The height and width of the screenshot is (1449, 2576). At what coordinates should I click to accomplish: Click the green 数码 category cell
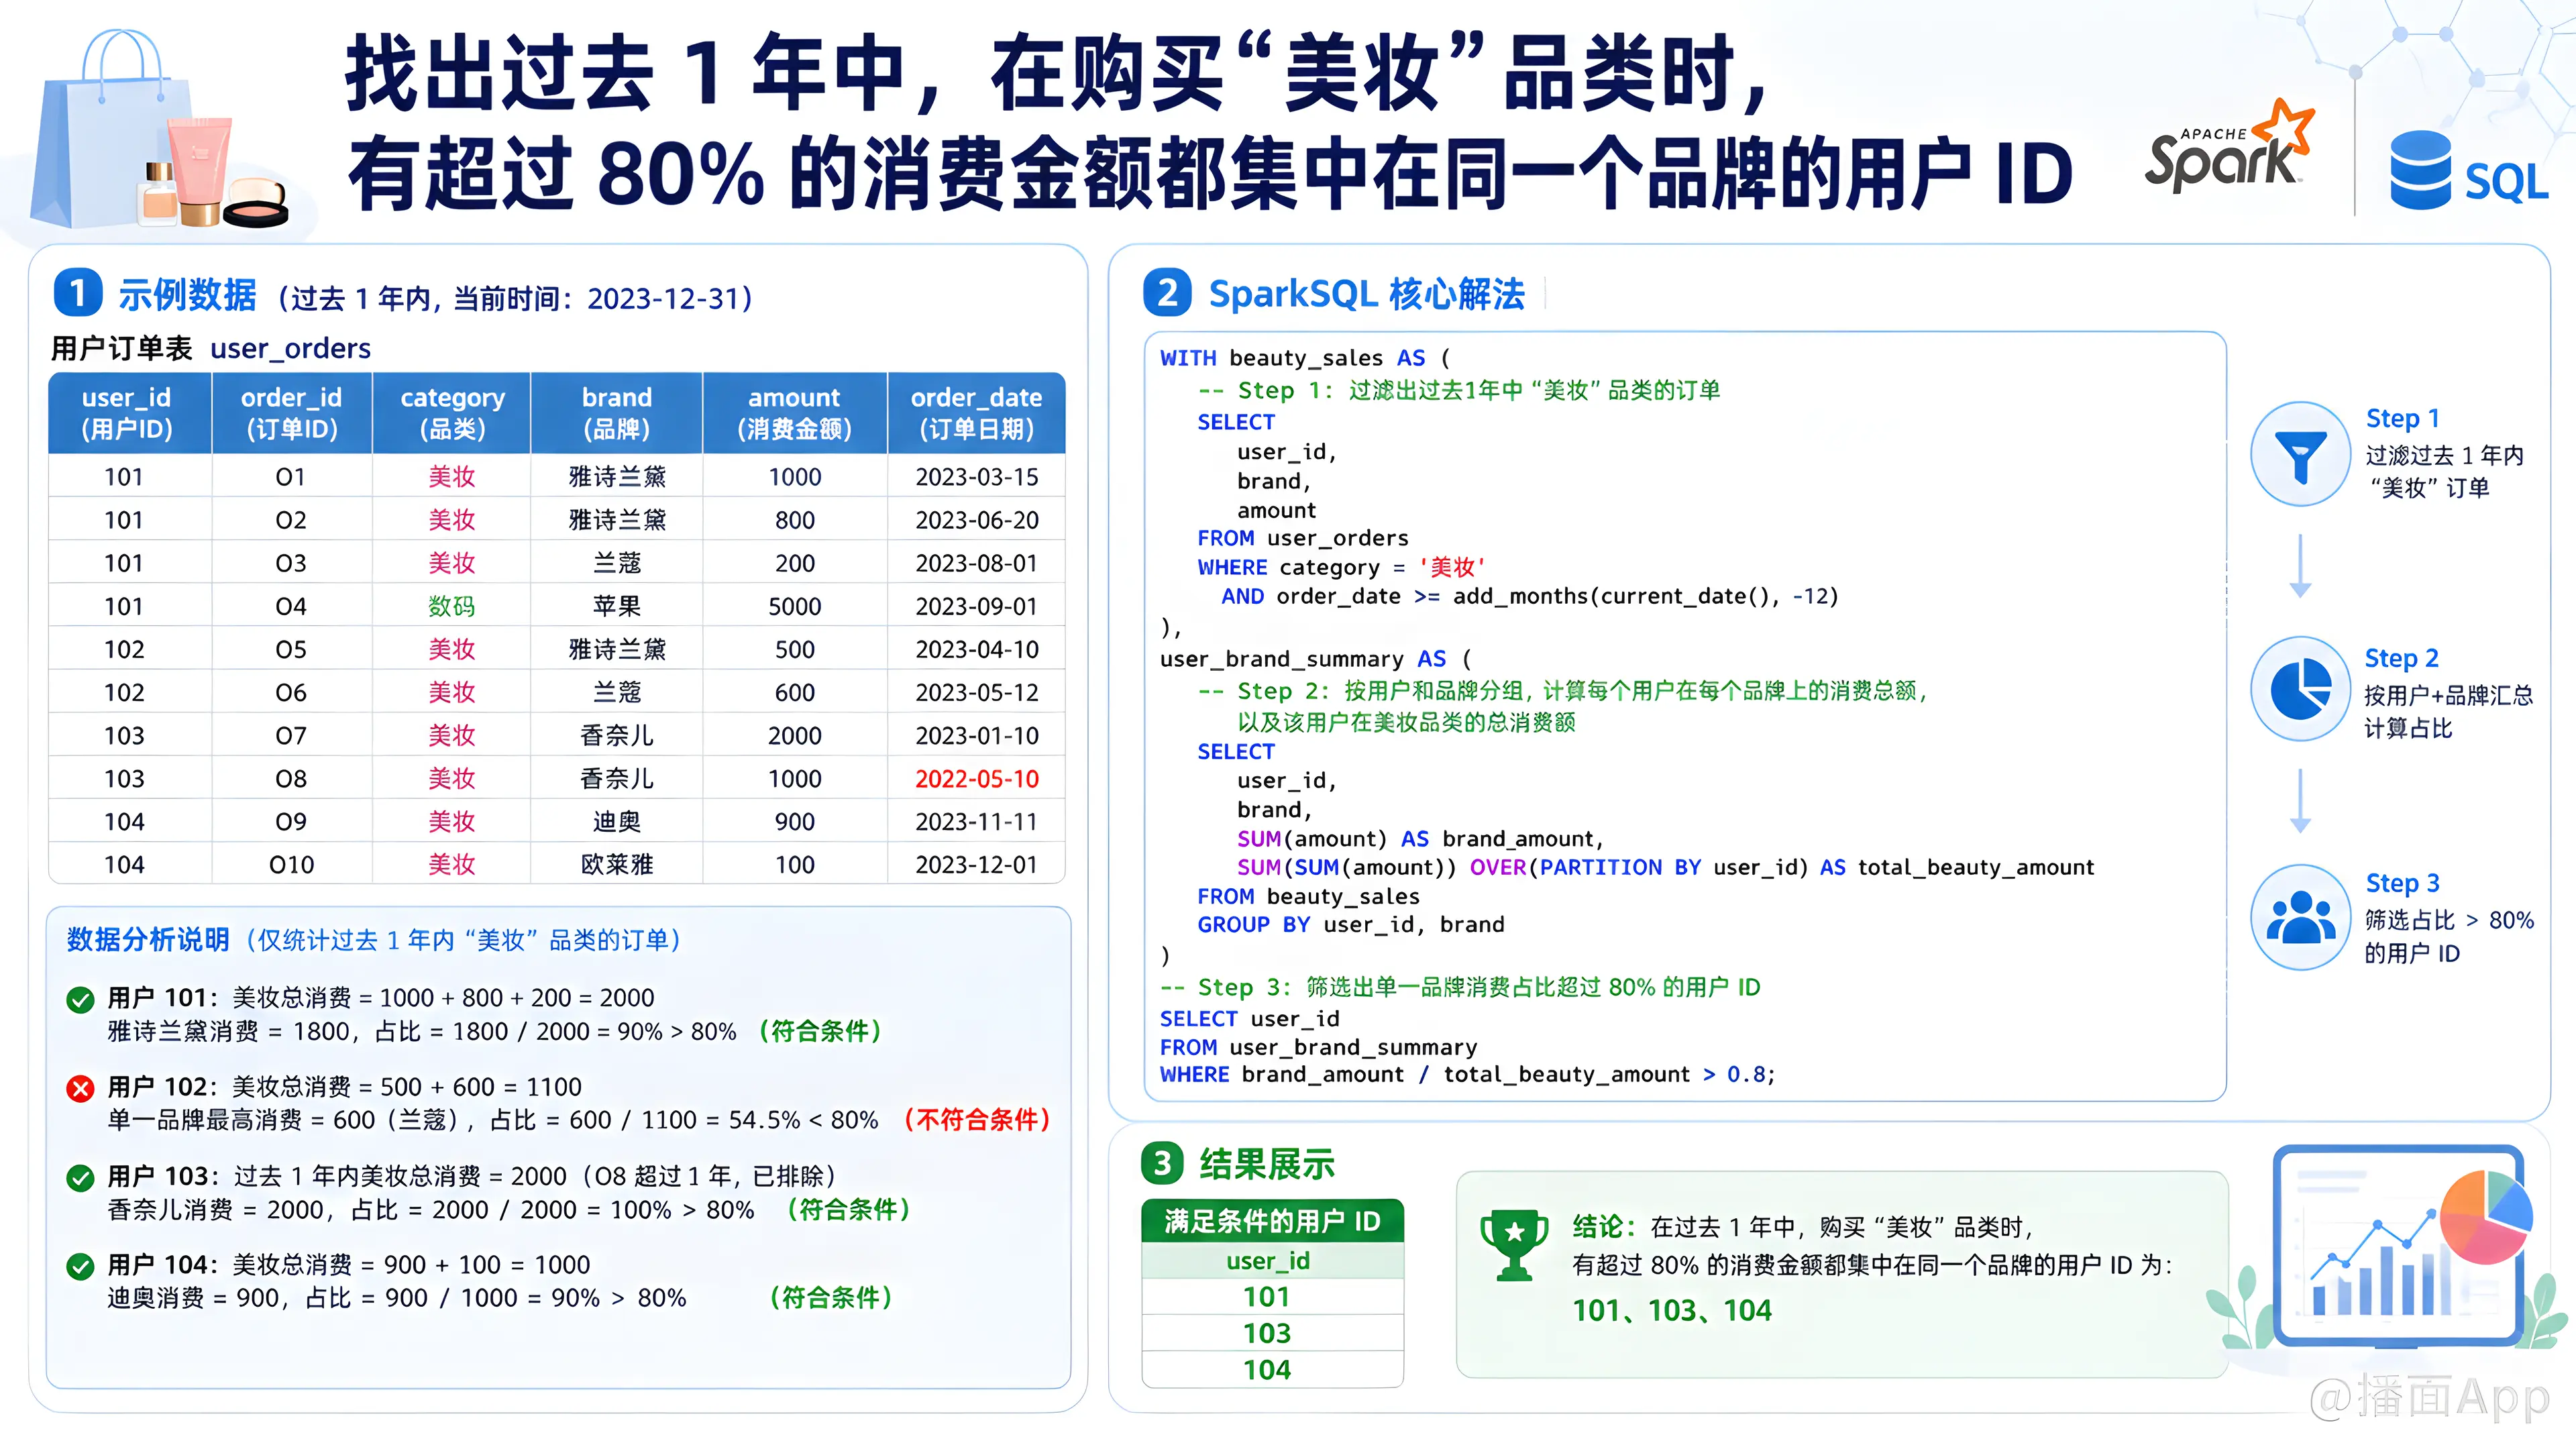(x=452, y=606)
